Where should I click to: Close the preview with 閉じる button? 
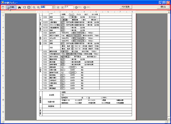coord(163,7)
